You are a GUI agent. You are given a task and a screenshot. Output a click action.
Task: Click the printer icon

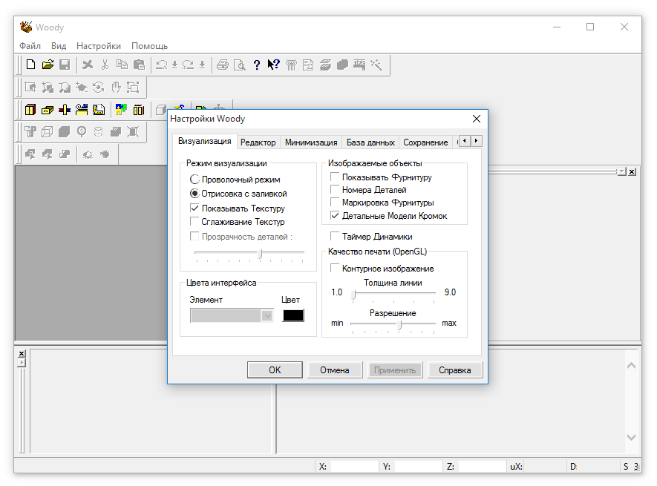coord(223,65)
